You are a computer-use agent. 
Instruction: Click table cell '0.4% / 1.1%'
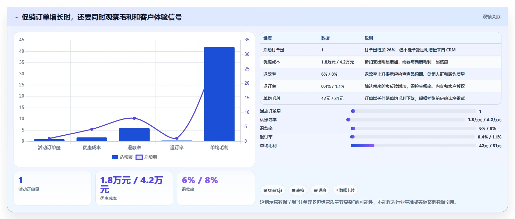pos(333,86)
